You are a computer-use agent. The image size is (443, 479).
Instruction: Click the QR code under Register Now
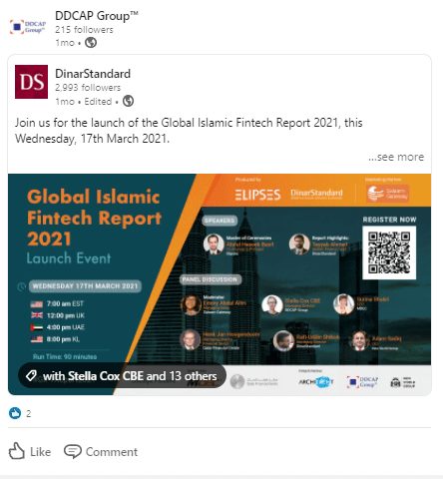(389, 252)
